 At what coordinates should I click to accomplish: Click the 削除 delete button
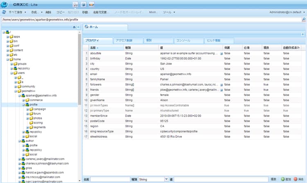[x=48, y=12]
